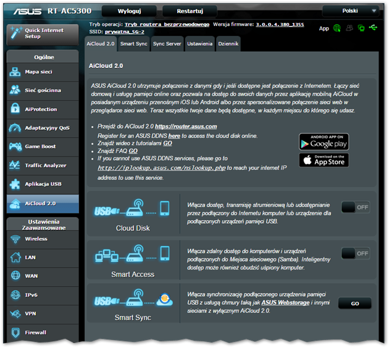Click the Ustawienia Zaawansowane section header
The height and width of the screenshot is (348, 389).
pos(44,224)
